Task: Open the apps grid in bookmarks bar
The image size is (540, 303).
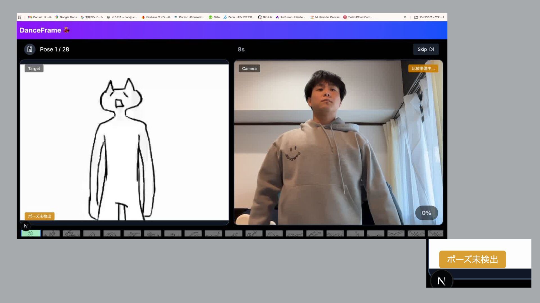Action: click(x=20, y=17)
